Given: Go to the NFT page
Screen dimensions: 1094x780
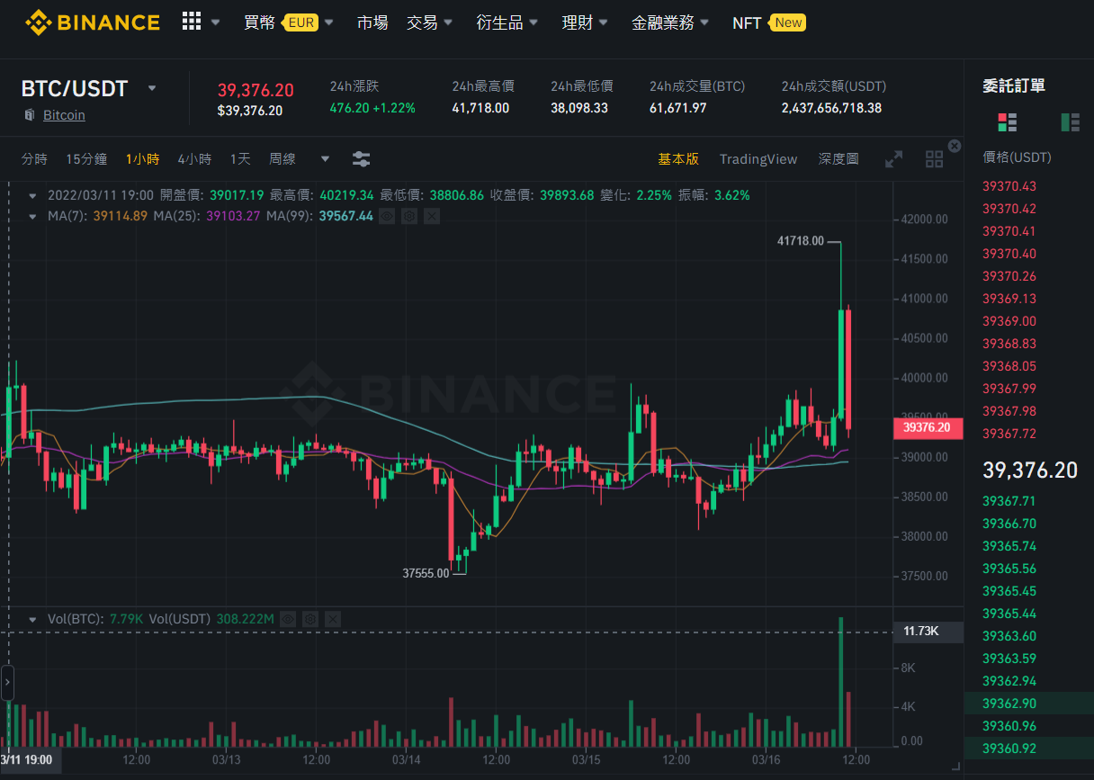Looking at the screenshot, I should pos(747,22).
